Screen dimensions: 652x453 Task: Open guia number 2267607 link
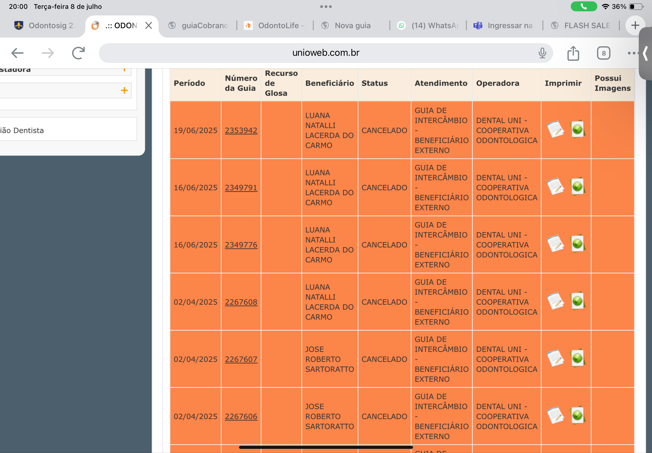click(x=241, y=359)
